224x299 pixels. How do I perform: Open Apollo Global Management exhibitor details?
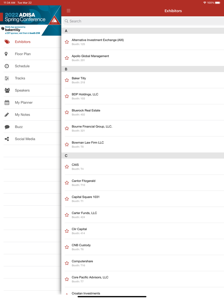click(x=143, y=58)
